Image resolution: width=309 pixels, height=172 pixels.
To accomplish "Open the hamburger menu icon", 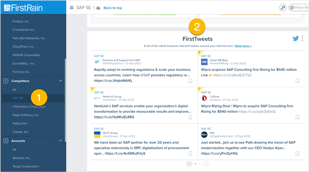I will tap(71, 8).
